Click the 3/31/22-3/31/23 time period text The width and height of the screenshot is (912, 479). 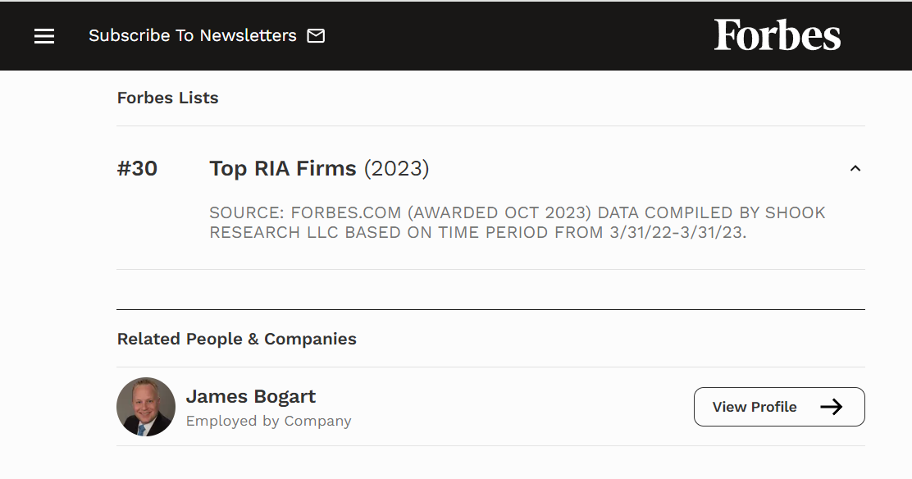click(x=677, y=233)
